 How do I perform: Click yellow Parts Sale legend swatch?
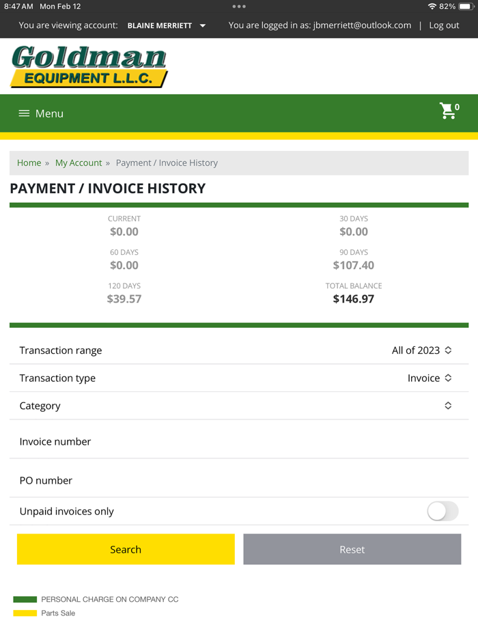pos(25,613)
